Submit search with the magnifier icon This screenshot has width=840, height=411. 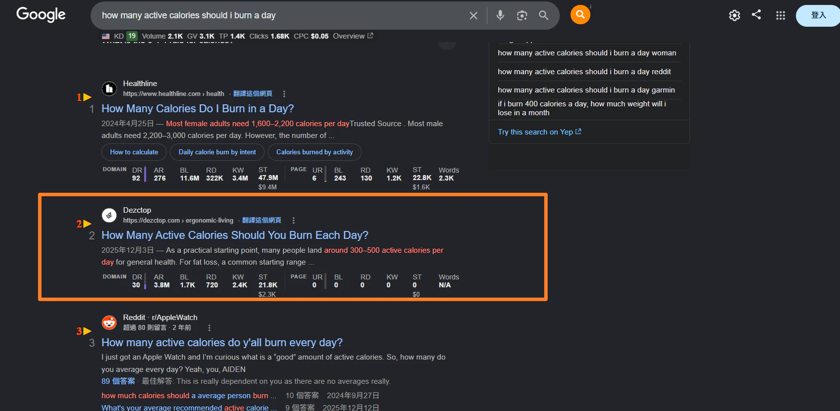(x=544, y=15)
